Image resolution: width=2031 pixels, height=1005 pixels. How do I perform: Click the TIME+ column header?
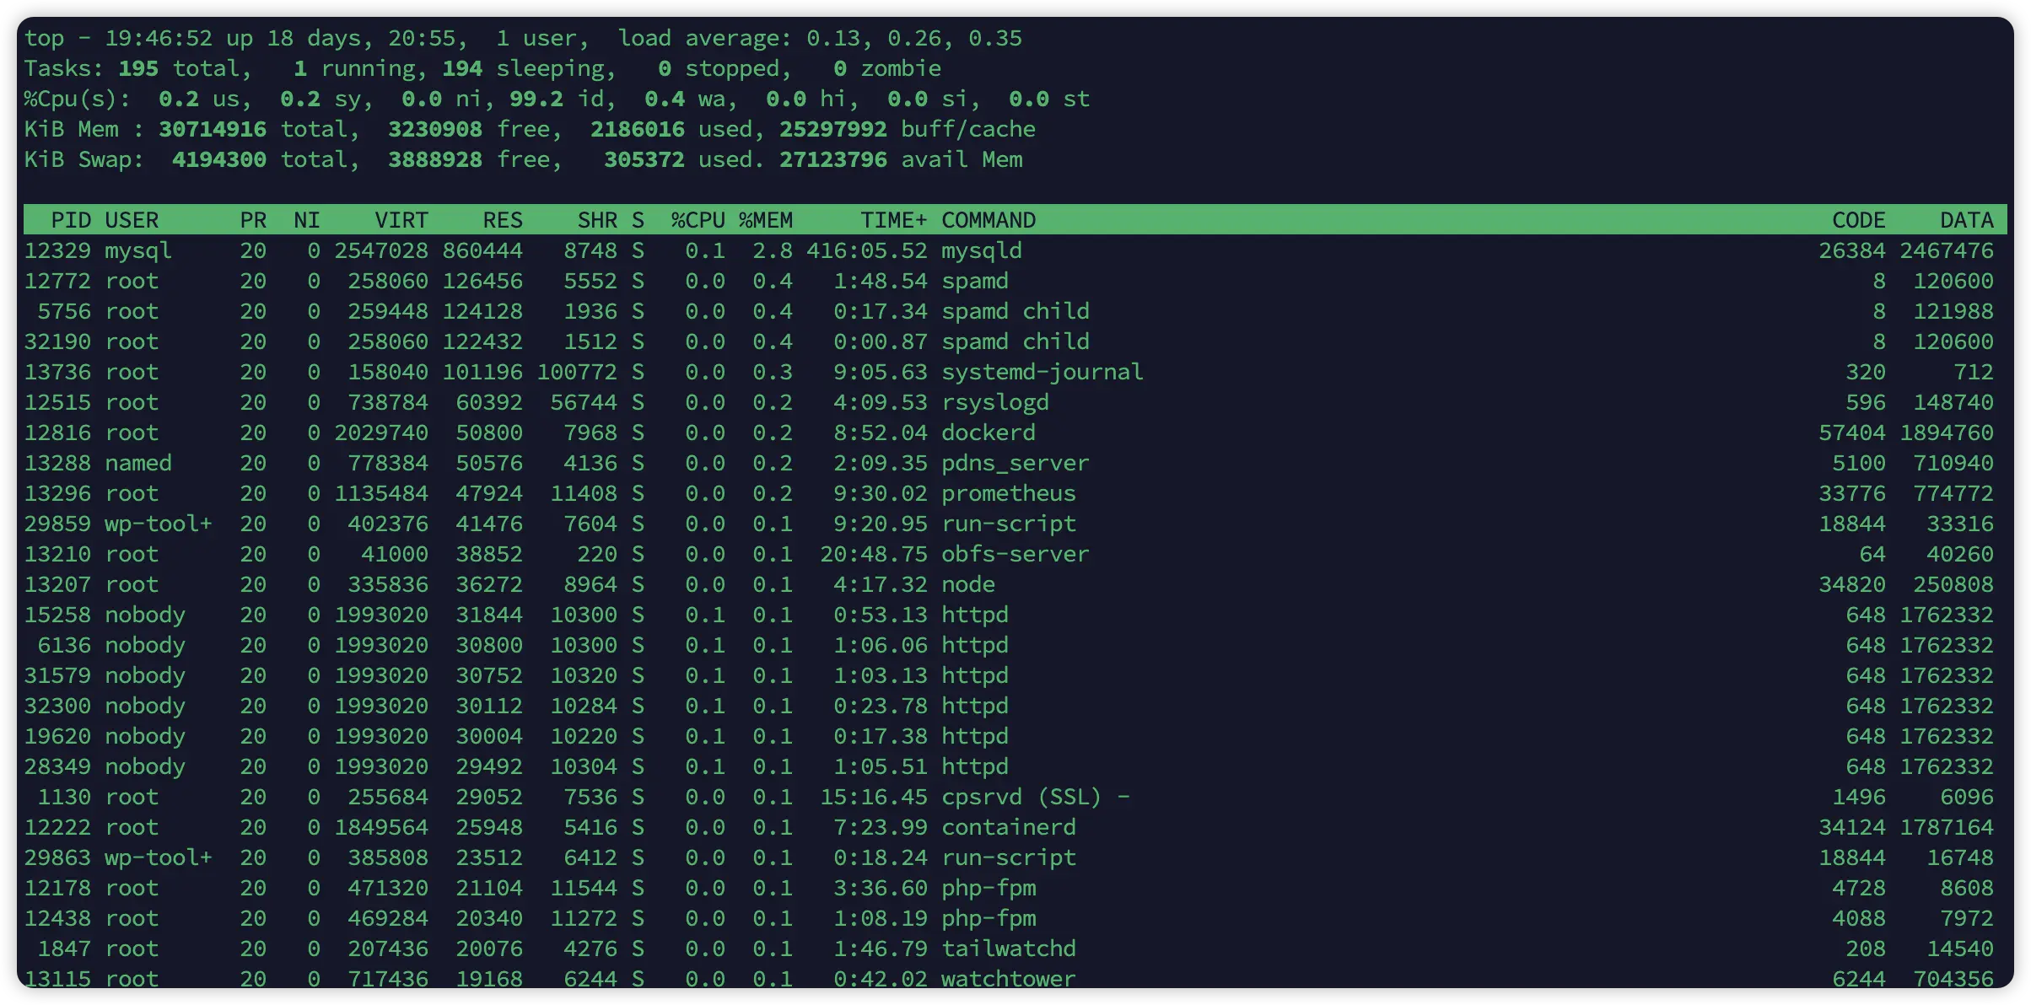point(892,220)
